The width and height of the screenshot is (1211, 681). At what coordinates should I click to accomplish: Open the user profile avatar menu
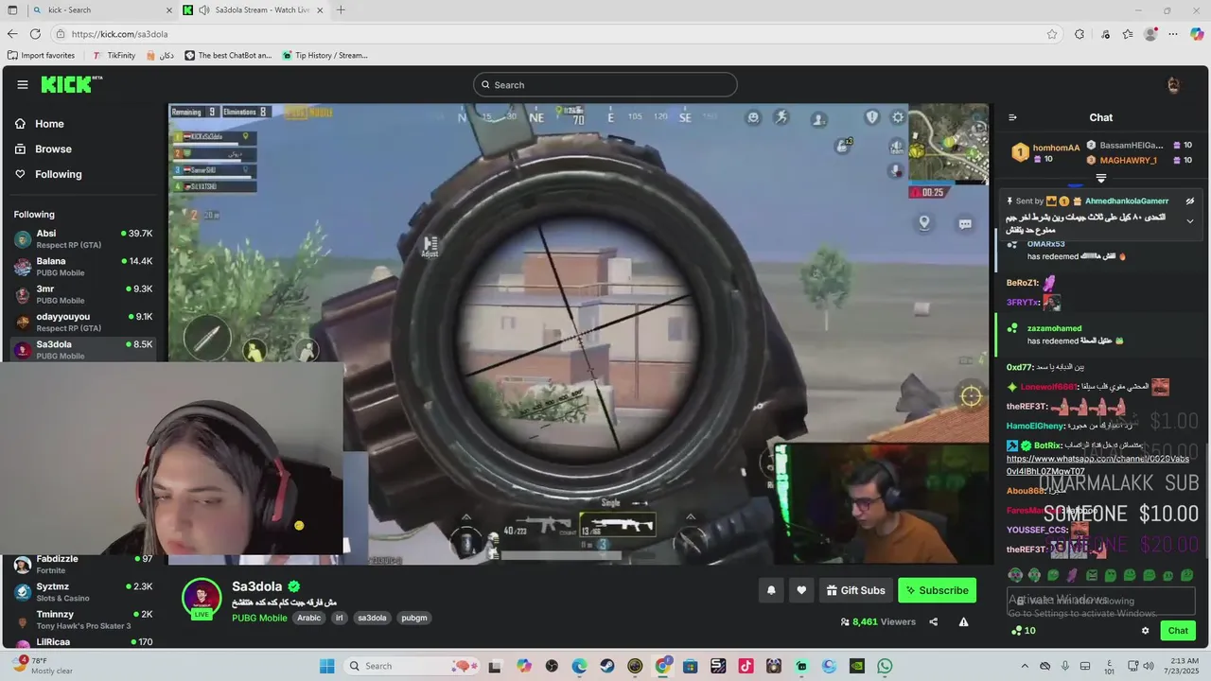click(x=1173, y=85)
